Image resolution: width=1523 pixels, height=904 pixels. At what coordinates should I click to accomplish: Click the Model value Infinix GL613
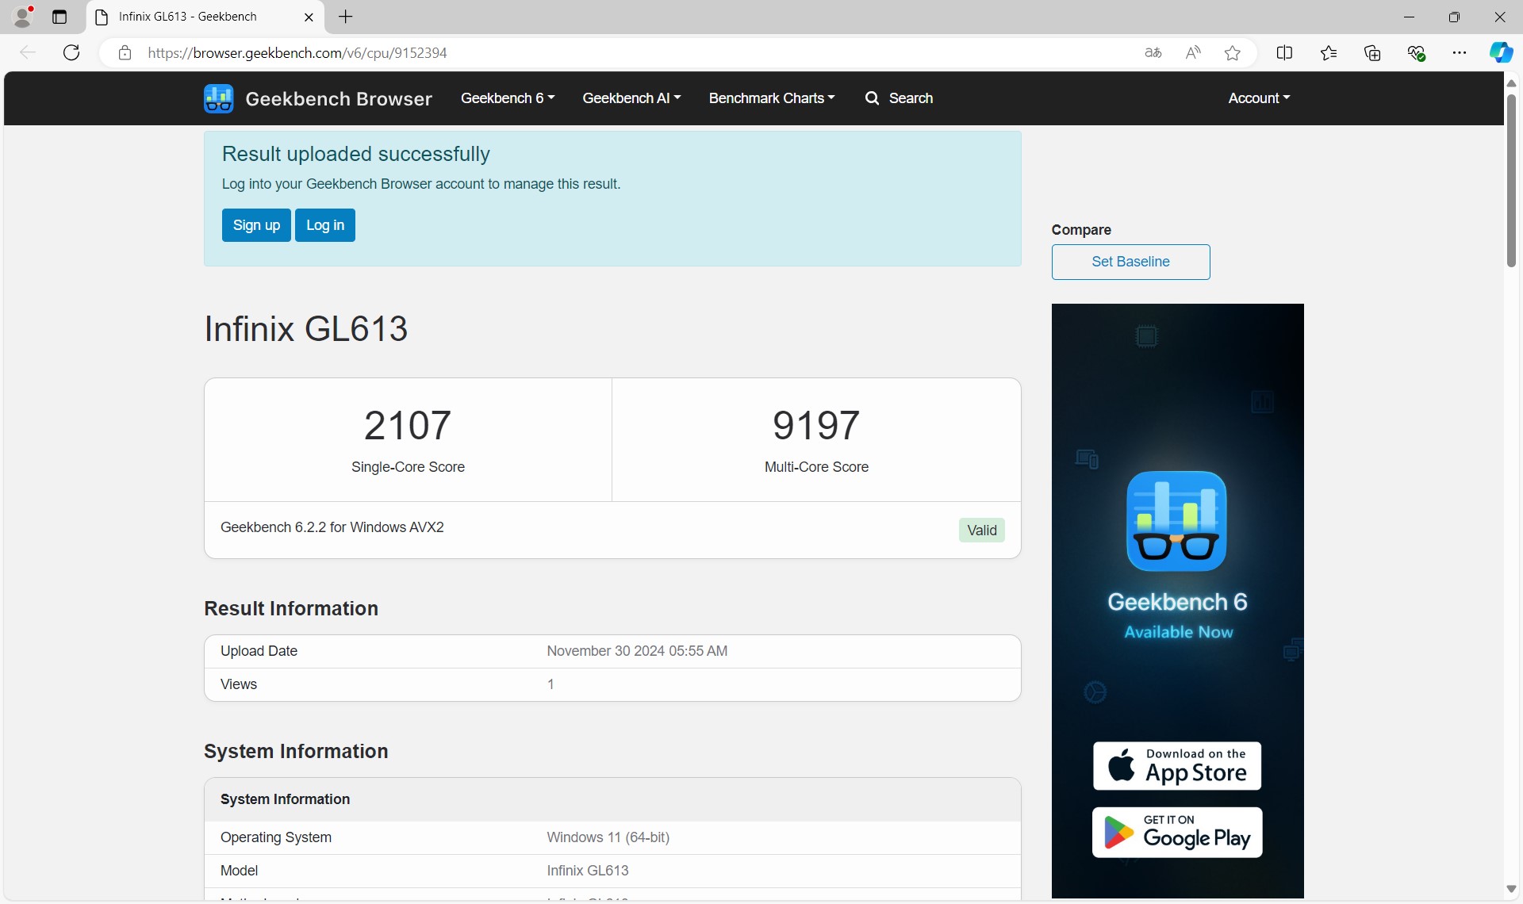(588, 871)
